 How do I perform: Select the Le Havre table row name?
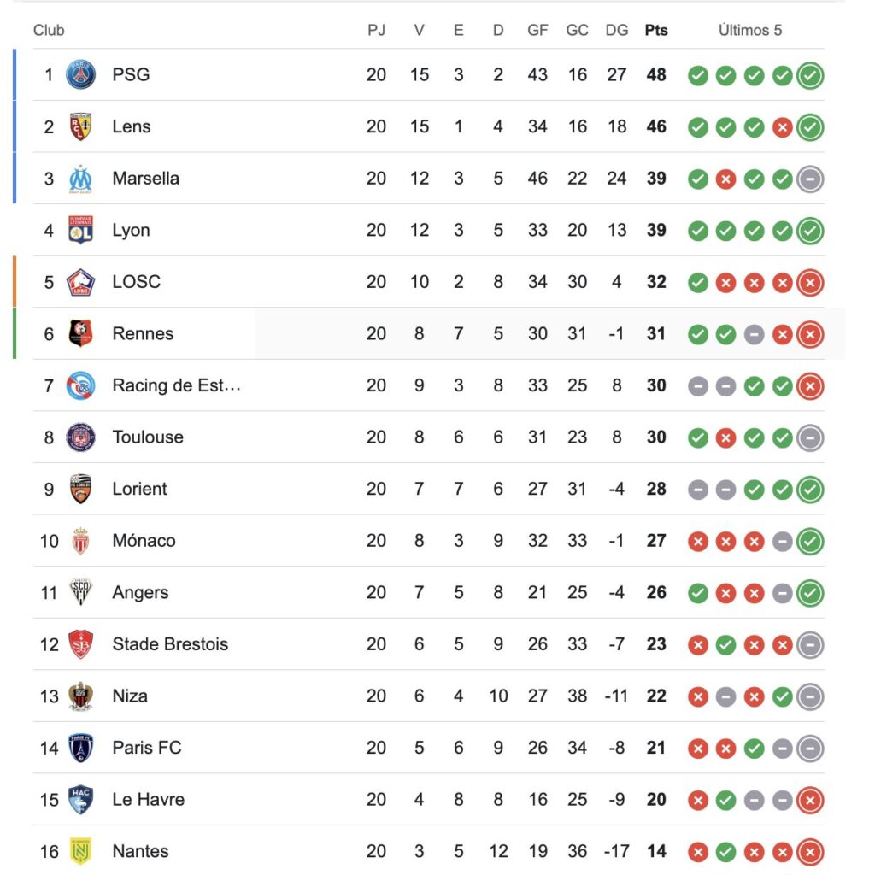tap(148, 800)
